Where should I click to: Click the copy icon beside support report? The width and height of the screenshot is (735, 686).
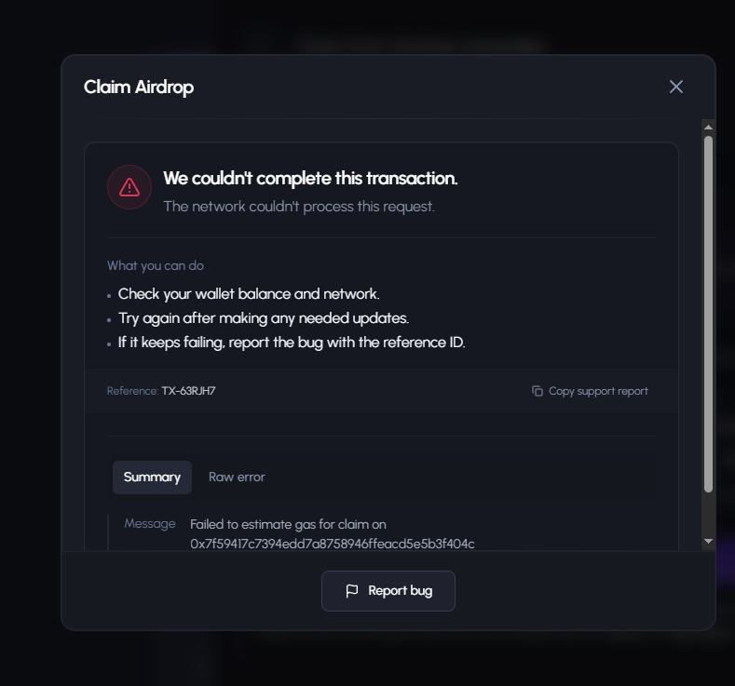pos(538,391)
